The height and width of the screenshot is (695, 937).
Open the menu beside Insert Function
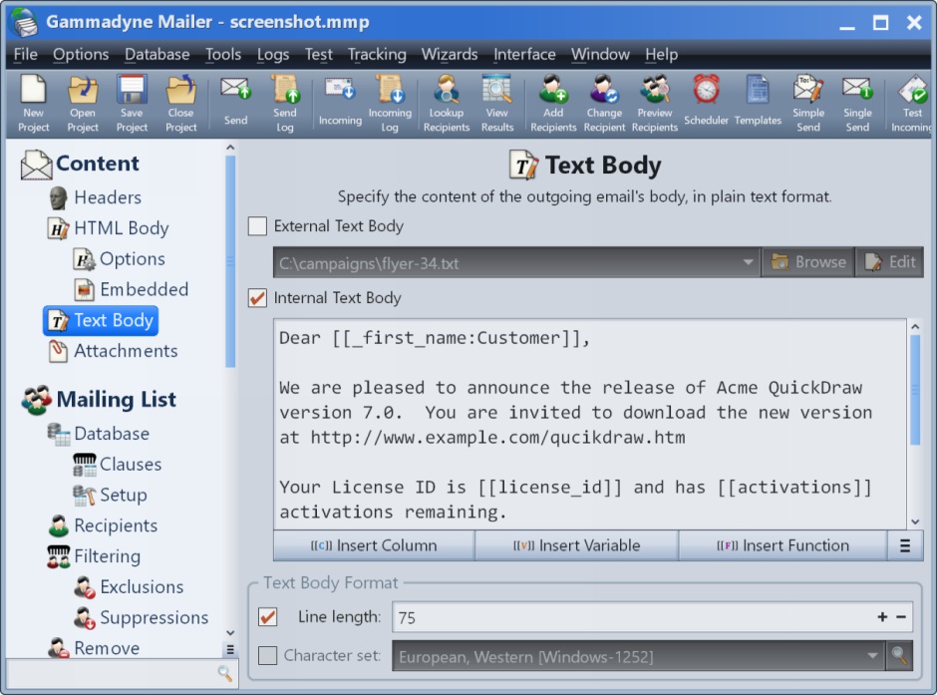tap(905, 545)
